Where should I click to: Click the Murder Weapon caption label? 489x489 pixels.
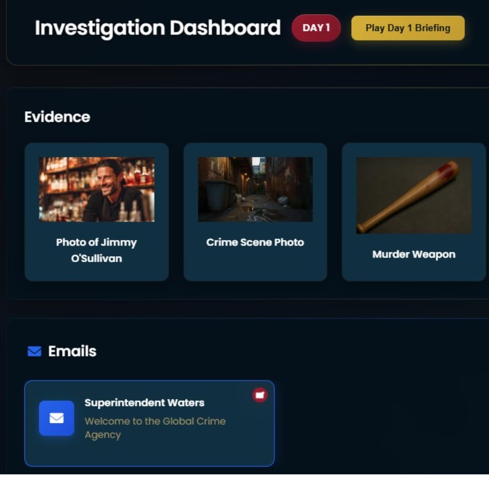pyautogui.click(x=414, y=254)
